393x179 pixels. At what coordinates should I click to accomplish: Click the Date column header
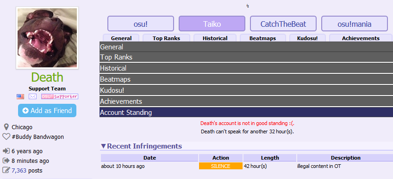click(150, 158)
